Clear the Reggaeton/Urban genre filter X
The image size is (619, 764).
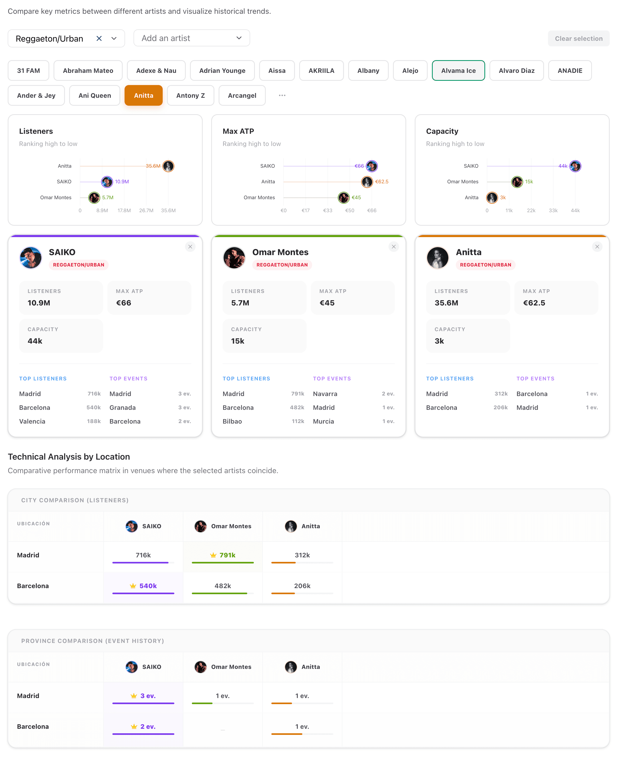99,38
